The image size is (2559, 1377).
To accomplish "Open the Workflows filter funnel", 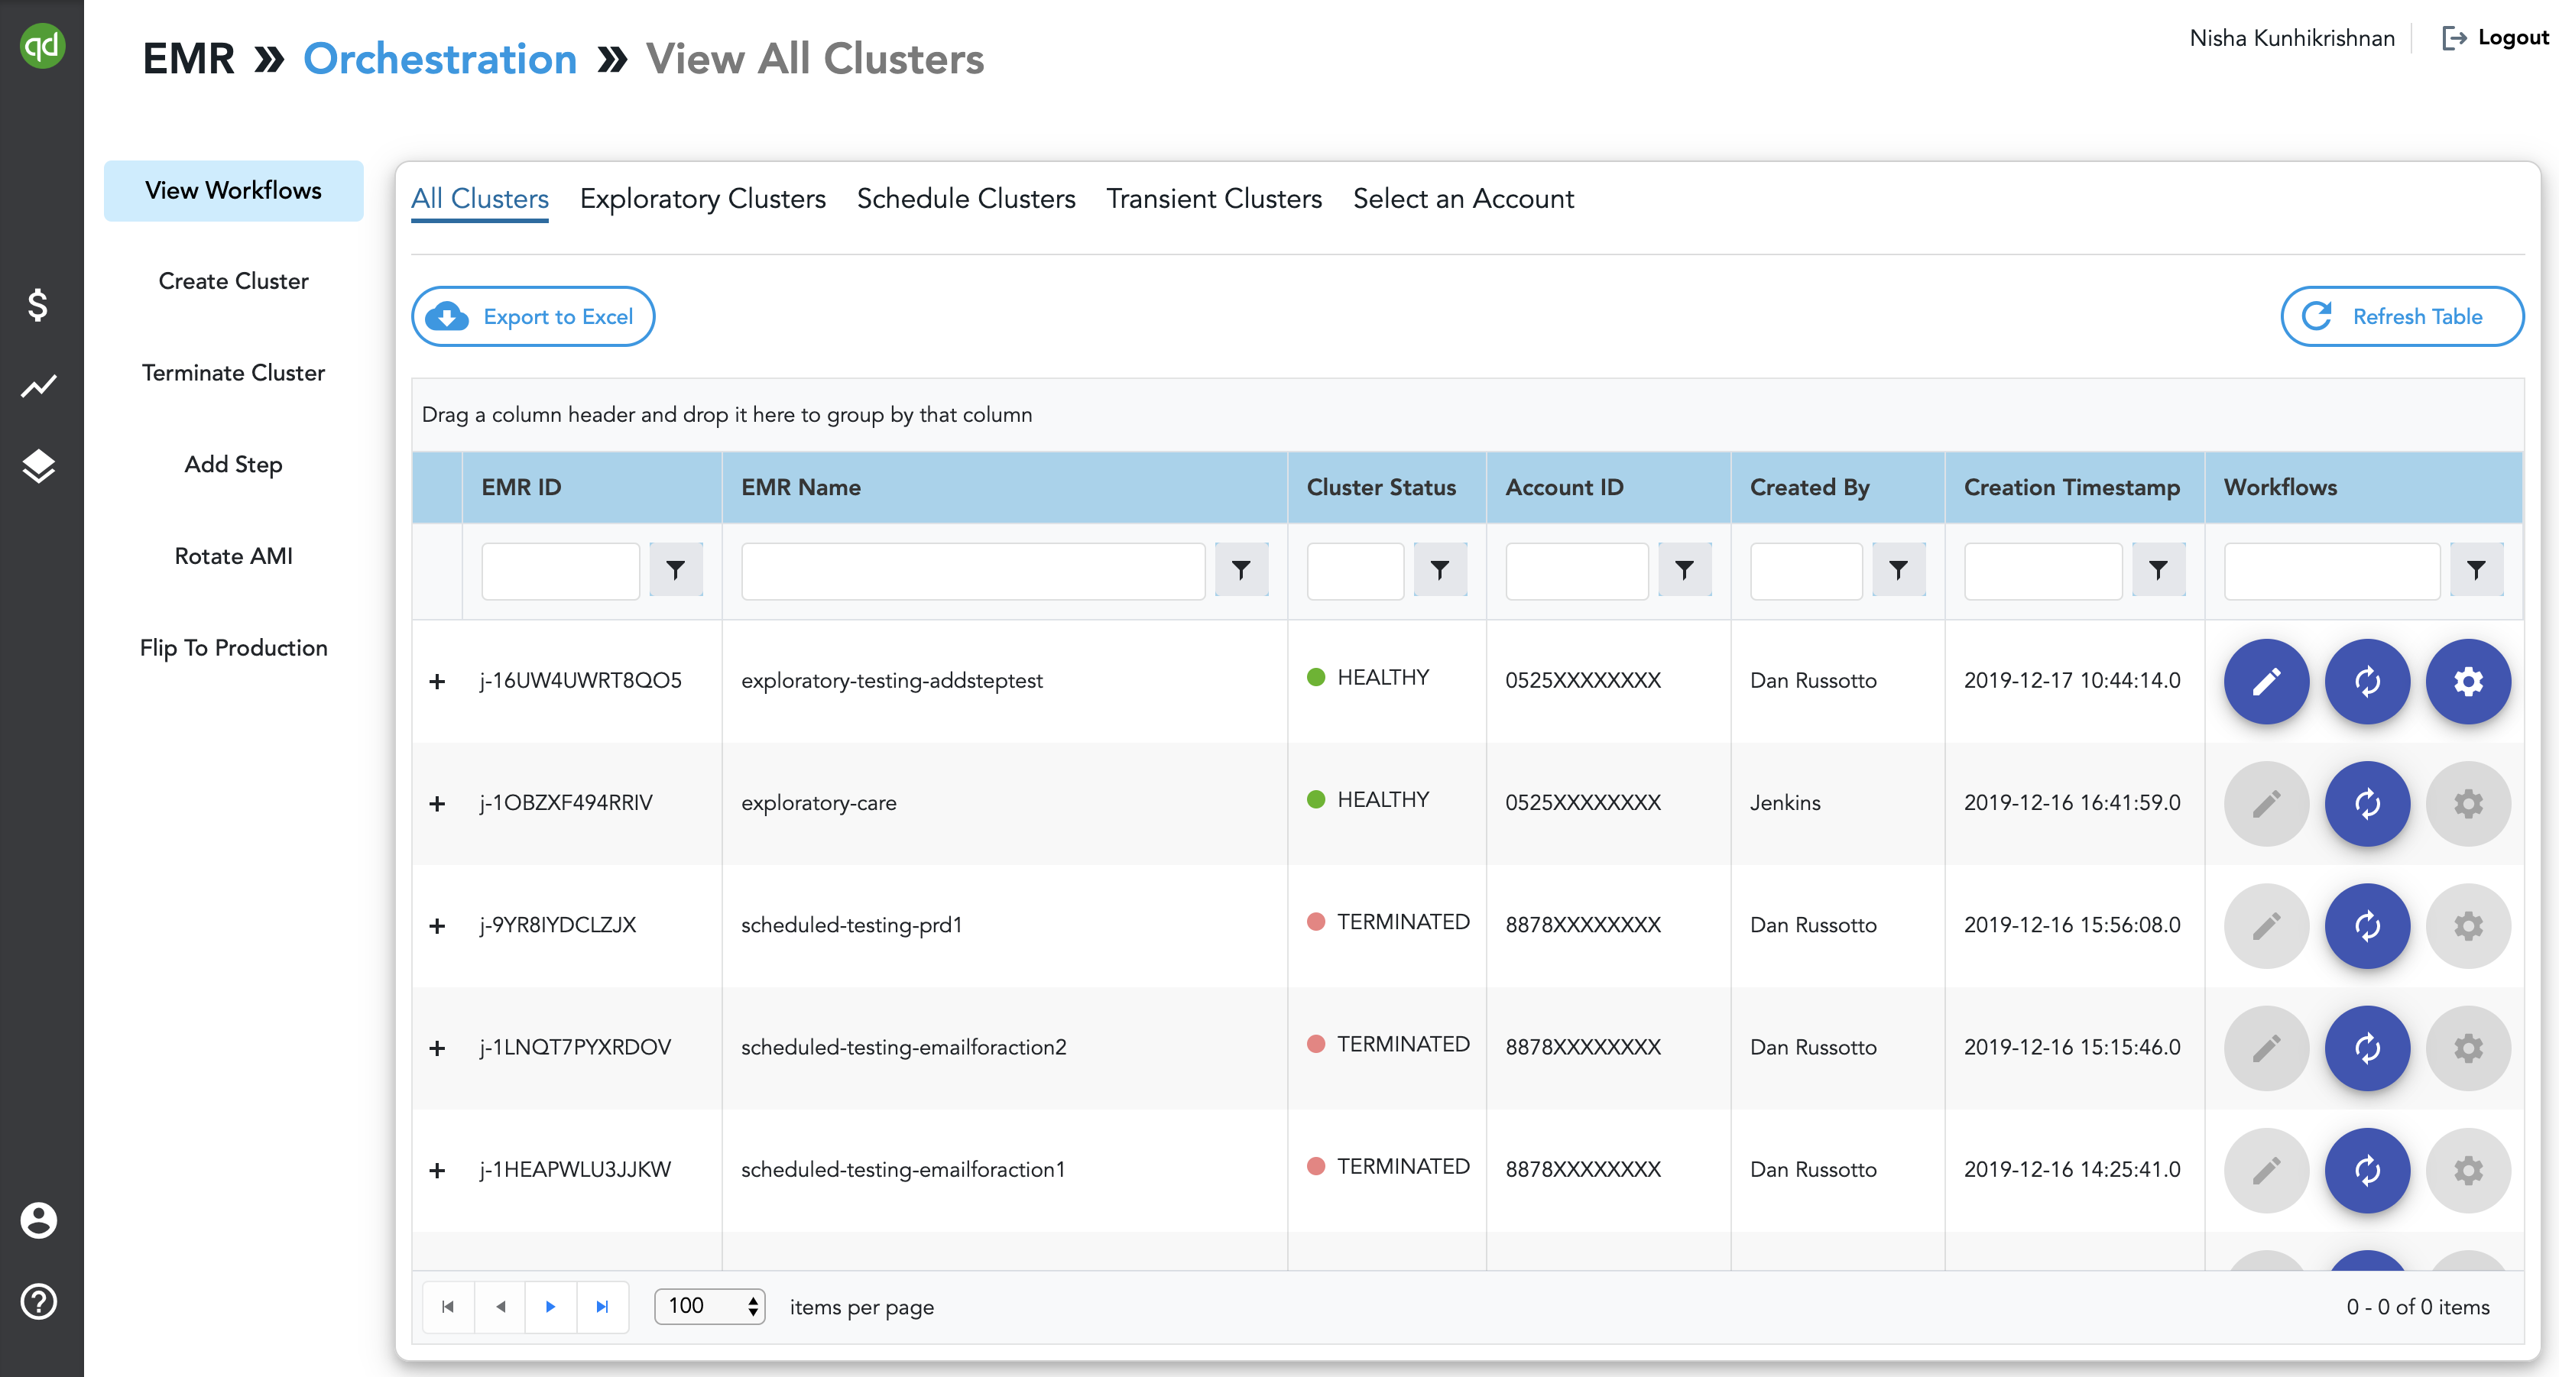I will coord(2476,570).
